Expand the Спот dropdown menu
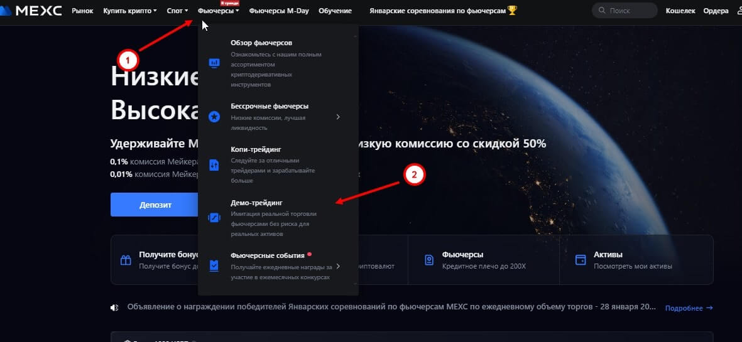This screenshot has height=342, width=742. (177, 11)
